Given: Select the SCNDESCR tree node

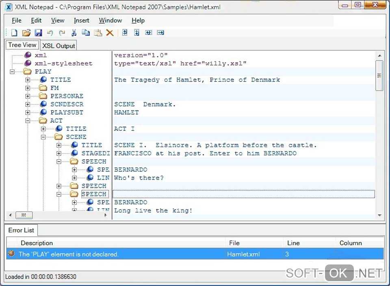Looking at the screenshot, I should [x=67, y=104].
